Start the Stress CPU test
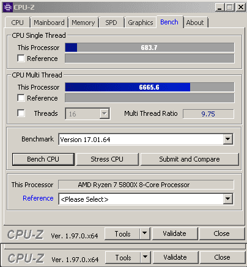The height and width of the screenshot is (267, 247). pyautogui.click(x=107, y=159)
